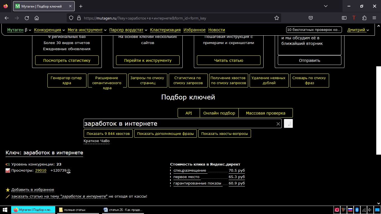Click заказать статью на тему link
Screen dimensions: 381x214
pos(59,196)
